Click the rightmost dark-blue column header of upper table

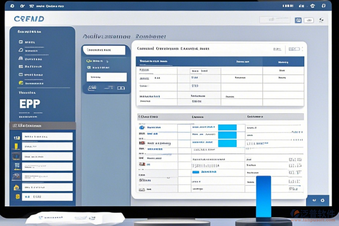coord(283,61)
